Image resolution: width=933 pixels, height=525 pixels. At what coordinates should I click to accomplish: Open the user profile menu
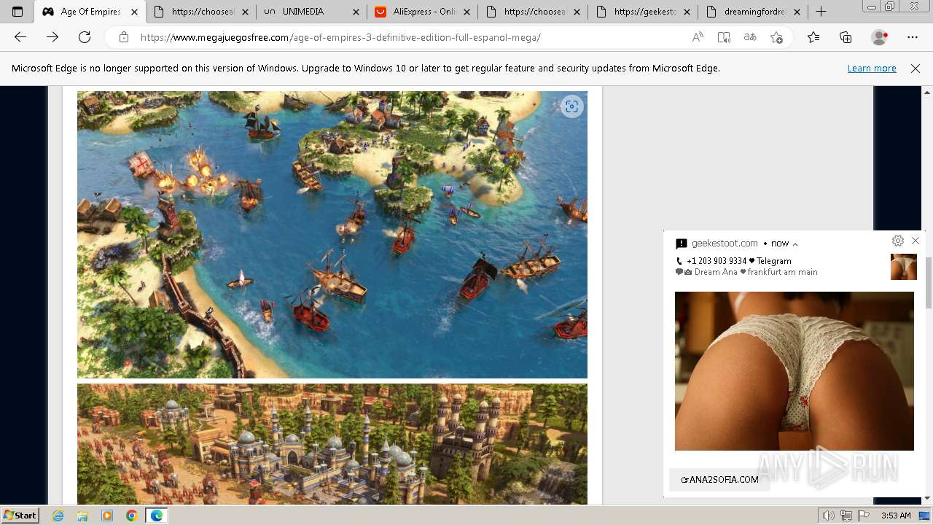(880, 37)
